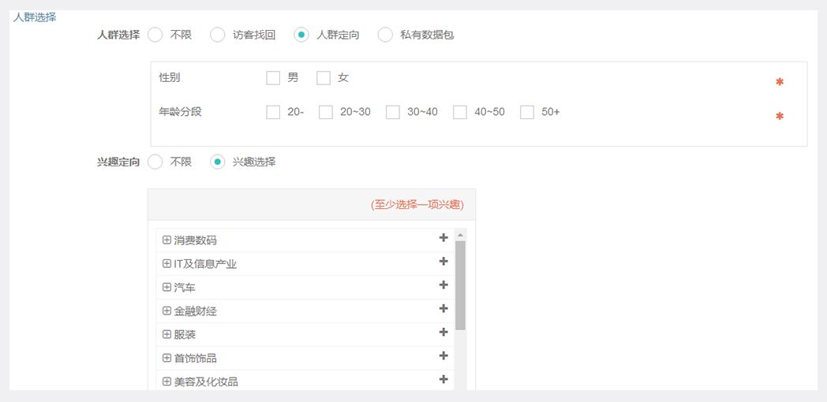
Task: Click the plus icon for 服装
Action: [443, 333]
